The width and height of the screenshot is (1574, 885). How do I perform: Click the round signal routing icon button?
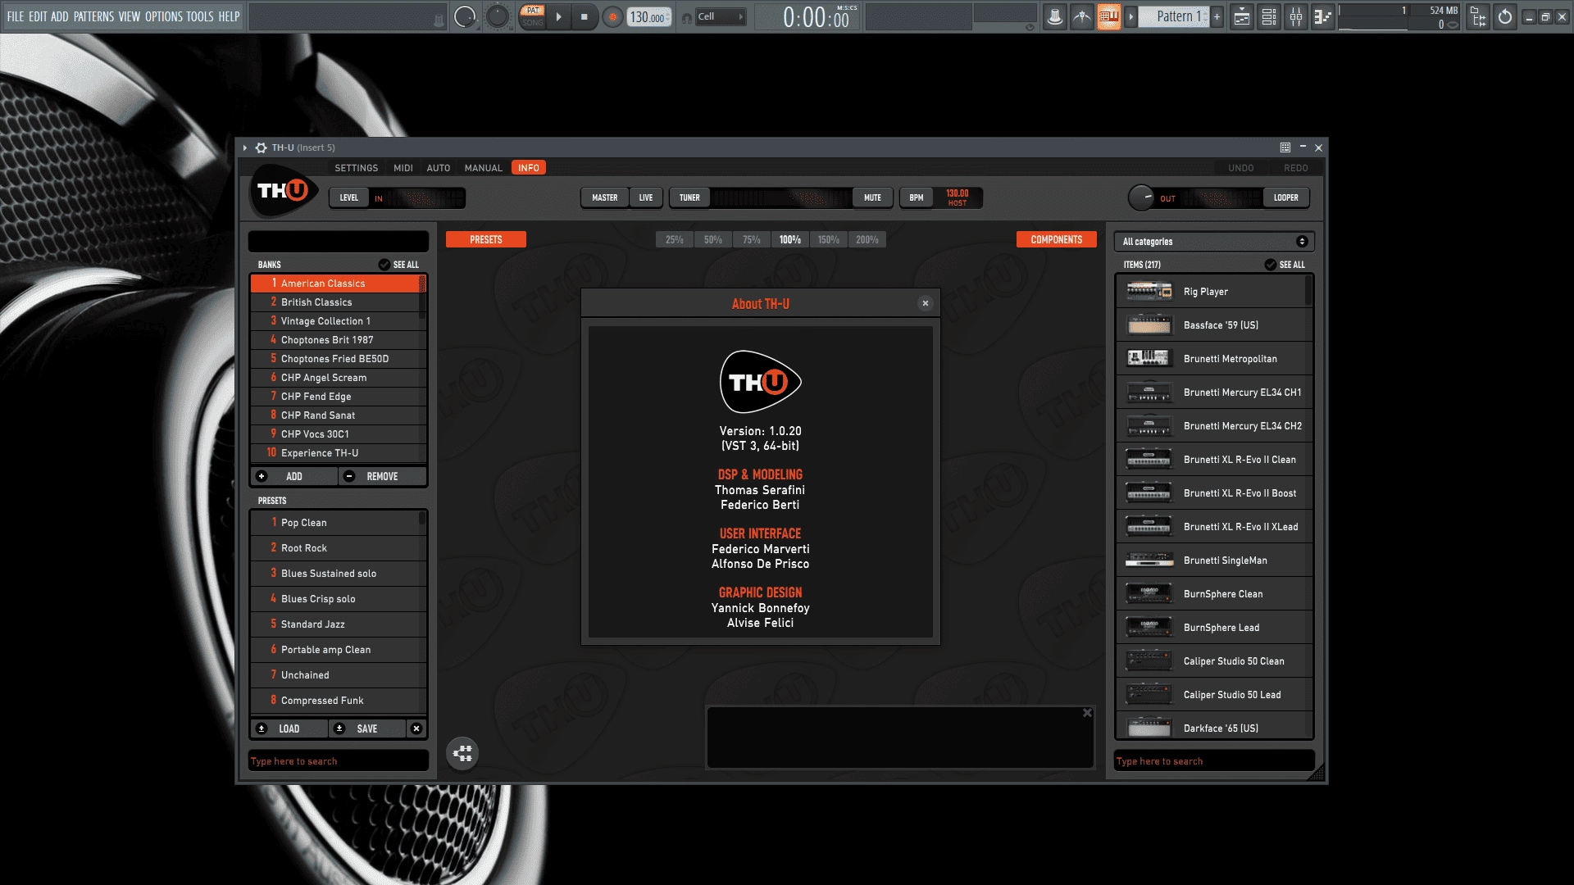coord(462,753)
